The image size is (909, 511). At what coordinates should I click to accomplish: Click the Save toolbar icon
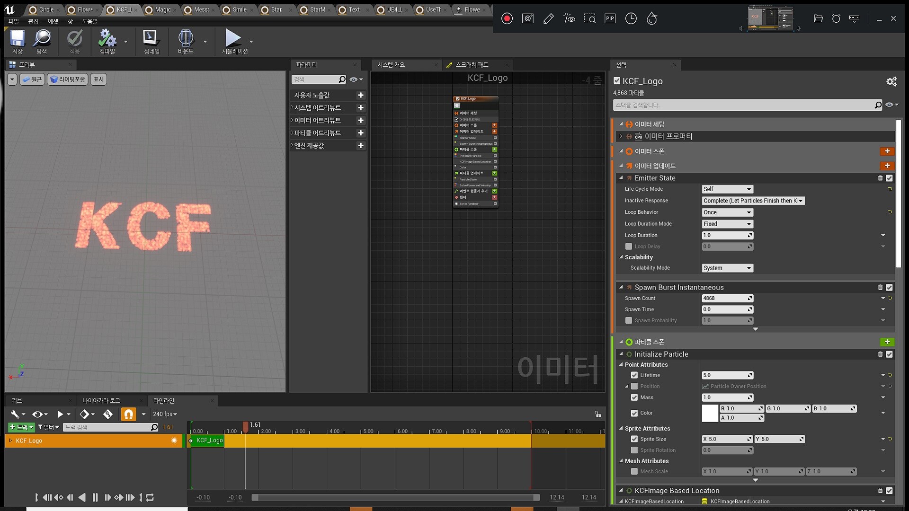17,38
